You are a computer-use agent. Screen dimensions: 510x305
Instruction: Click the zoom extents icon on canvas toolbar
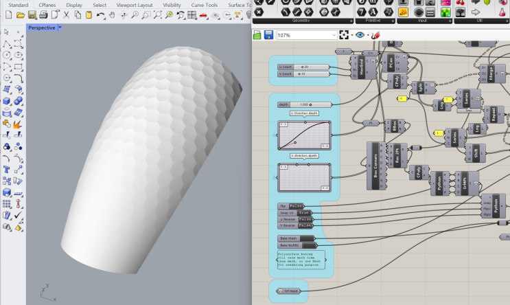click(x=344, y=35)
